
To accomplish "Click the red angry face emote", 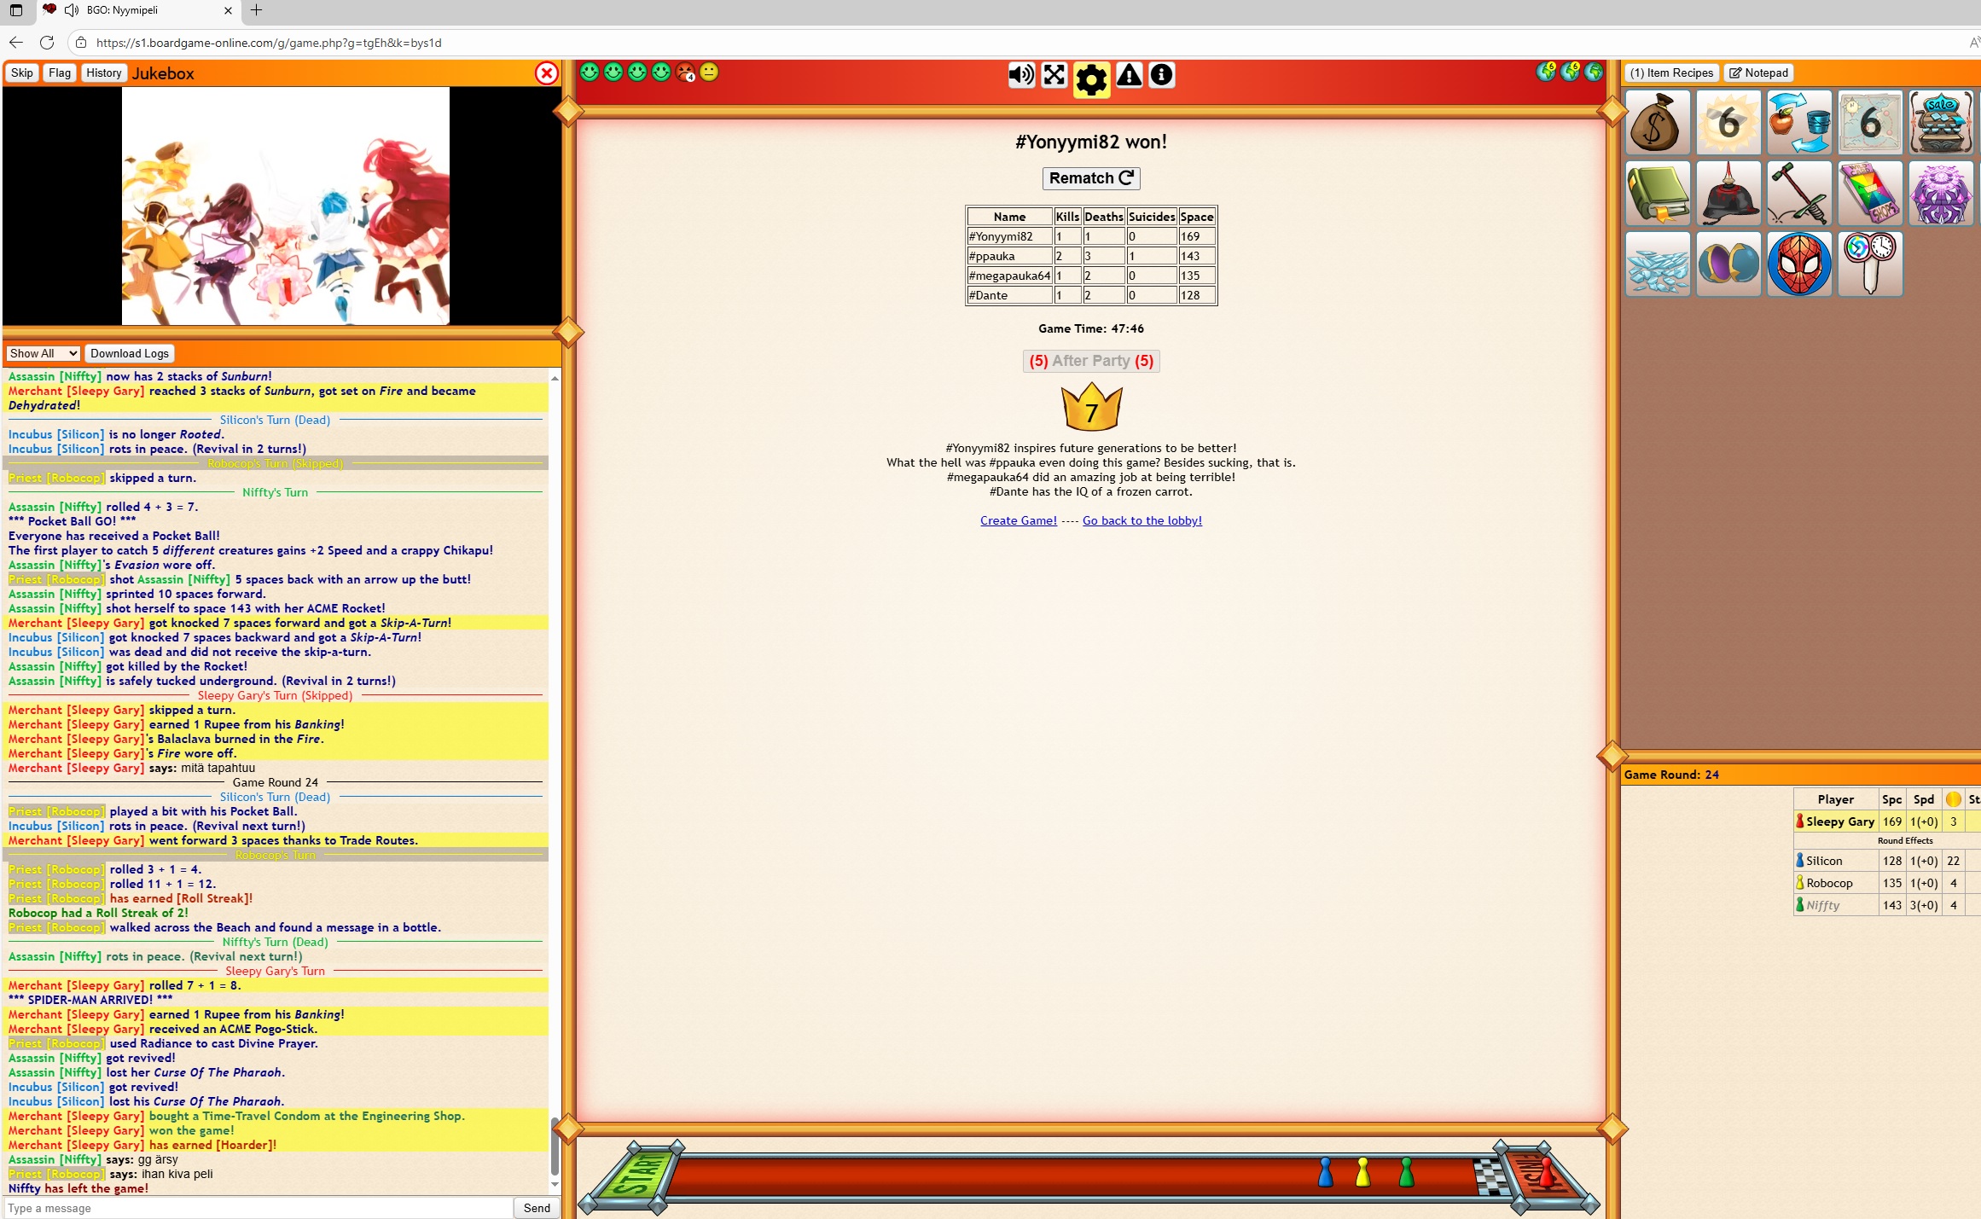I will pyautogui.click(x=685, y=73).
